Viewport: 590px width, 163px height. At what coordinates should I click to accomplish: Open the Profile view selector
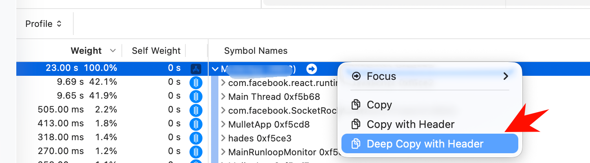tap(43, 24)
